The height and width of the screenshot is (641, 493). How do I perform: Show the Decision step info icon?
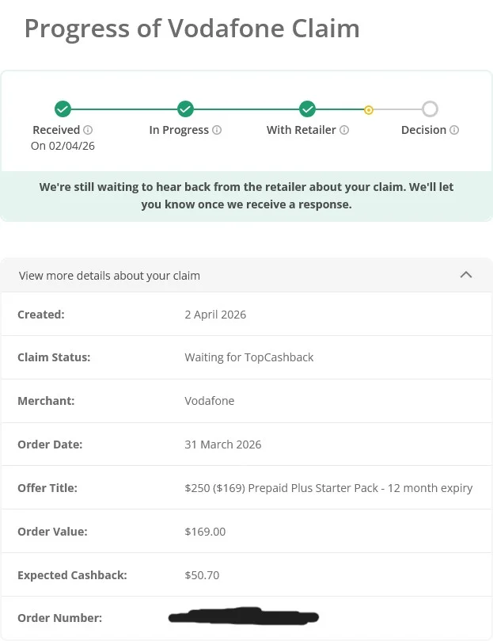tap(454, 130)
